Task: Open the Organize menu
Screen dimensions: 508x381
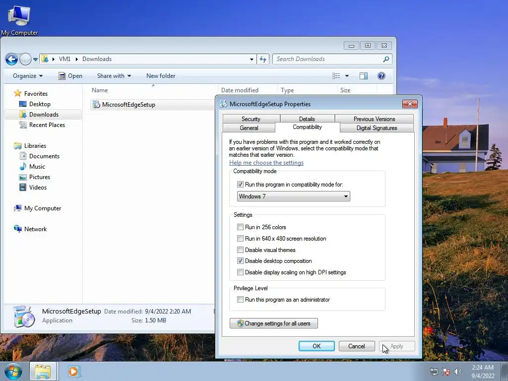Action: click(28, 76)
